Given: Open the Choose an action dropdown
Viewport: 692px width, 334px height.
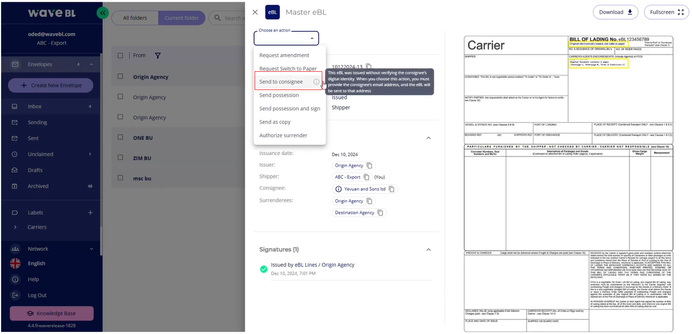Looking at the screenshot, I should pos(286,38).
